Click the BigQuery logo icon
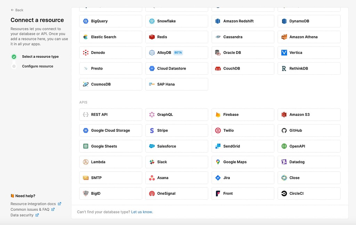 [86, 21]
